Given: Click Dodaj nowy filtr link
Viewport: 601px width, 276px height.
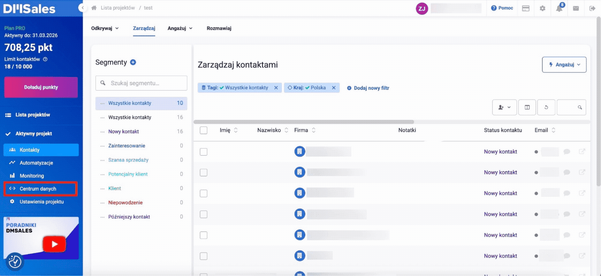Looking at the screenshot, I should click(x=368, y=88).
